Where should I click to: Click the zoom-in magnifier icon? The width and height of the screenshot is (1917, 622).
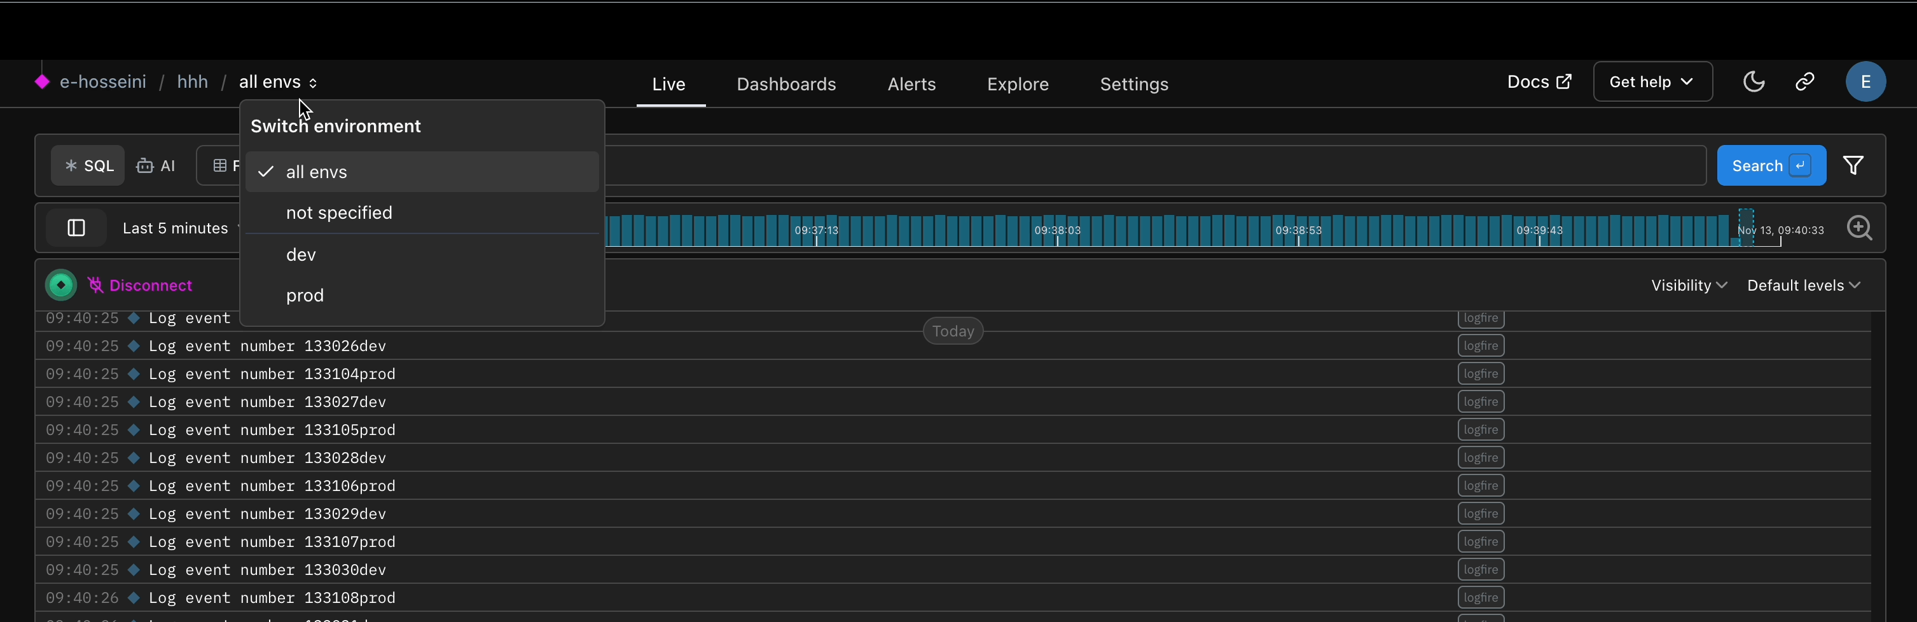(1859, 228)
